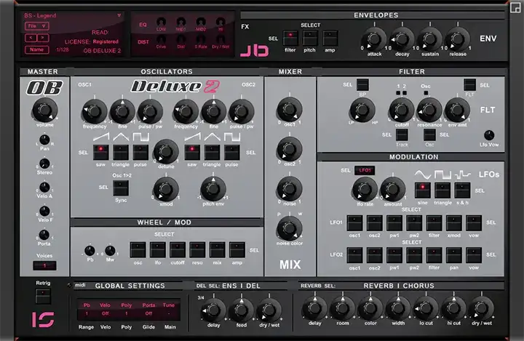The width and height of the screenshot is (524, 341).
Task: Expand the BS - Legend preset list arrow
Action: (x=119, y=15)
